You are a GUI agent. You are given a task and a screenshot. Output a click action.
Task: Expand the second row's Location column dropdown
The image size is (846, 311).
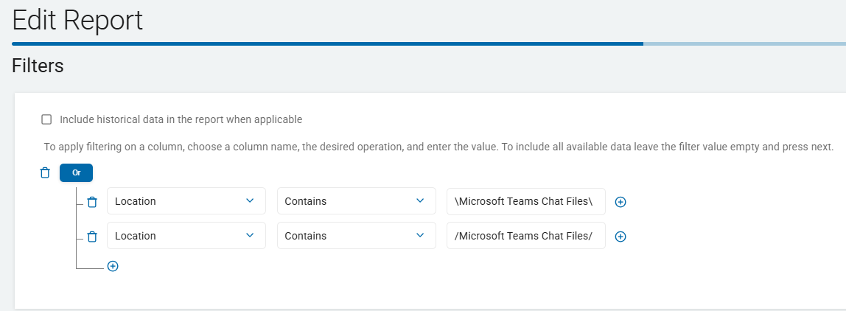pyautogui.click(x=186, y=236)
